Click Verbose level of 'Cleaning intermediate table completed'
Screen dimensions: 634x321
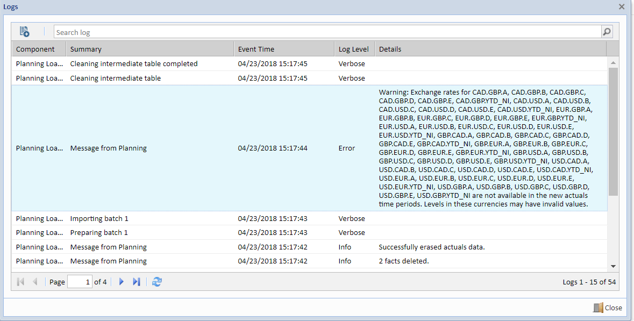pos(351,63)
